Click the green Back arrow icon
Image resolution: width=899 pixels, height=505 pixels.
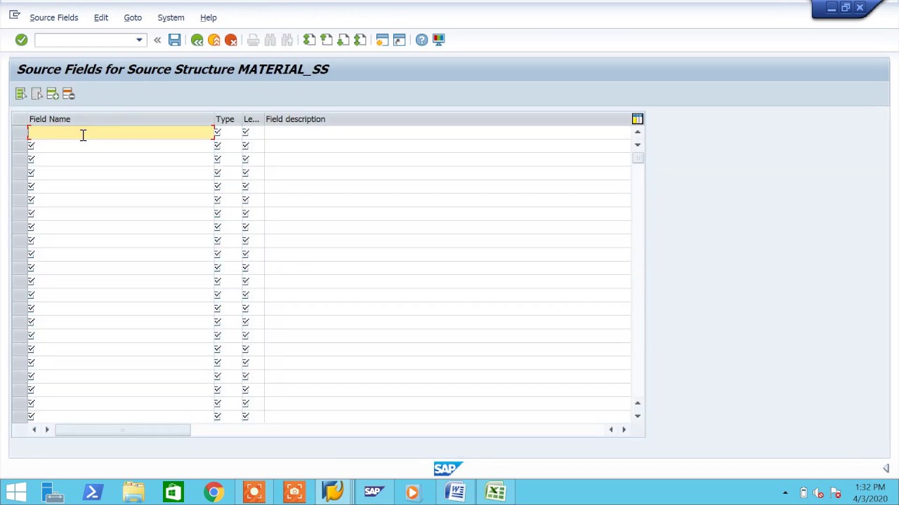[x=197, y=40]
